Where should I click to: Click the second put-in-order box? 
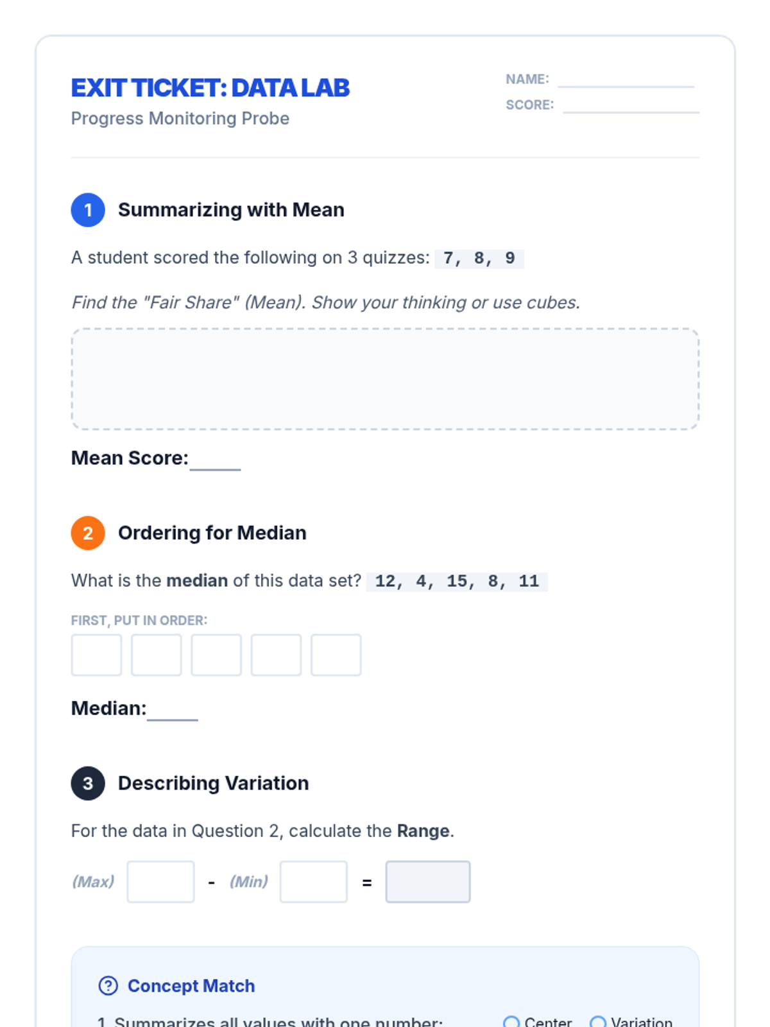[x=157, y=655]
